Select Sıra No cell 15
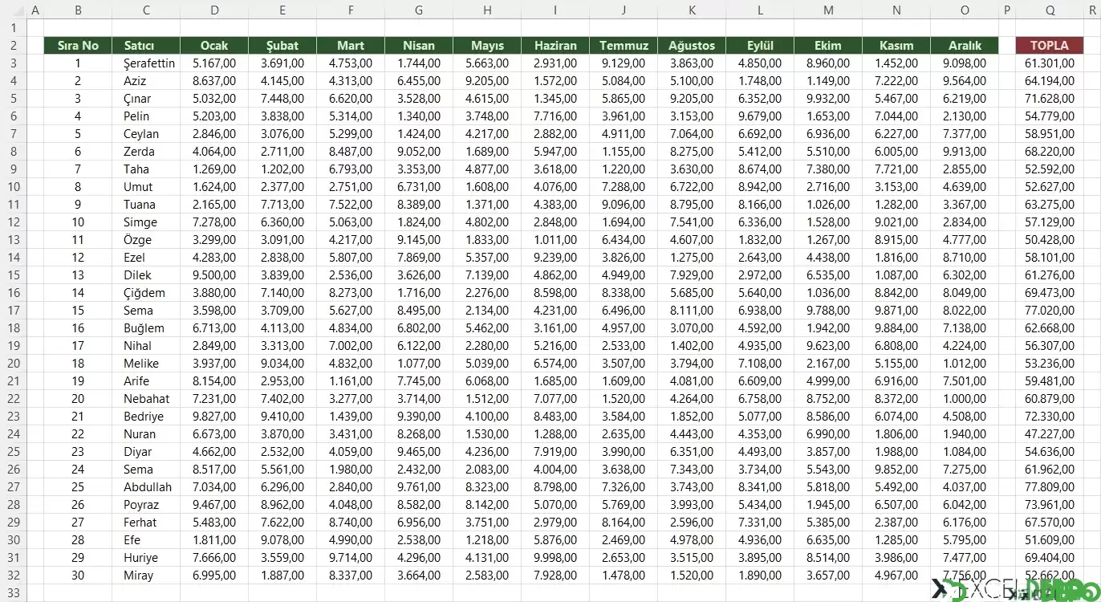This screenshot has width=1101, height=602. coord(78,311)
